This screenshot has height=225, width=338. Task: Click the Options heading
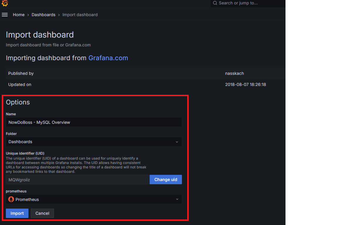tap(18, 102)
